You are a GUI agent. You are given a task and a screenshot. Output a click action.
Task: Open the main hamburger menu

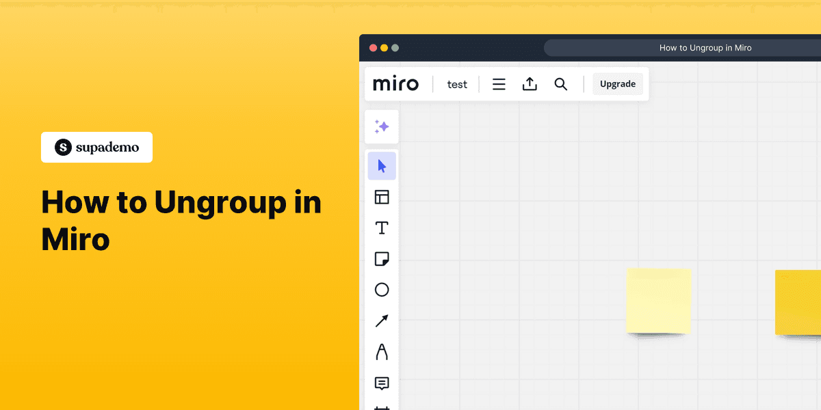coord(499,83)
